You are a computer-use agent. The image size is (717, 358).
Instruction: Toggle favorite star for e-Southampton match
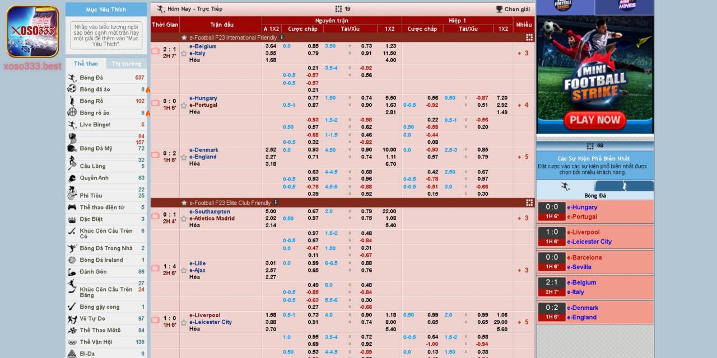[x=184, y=219]
